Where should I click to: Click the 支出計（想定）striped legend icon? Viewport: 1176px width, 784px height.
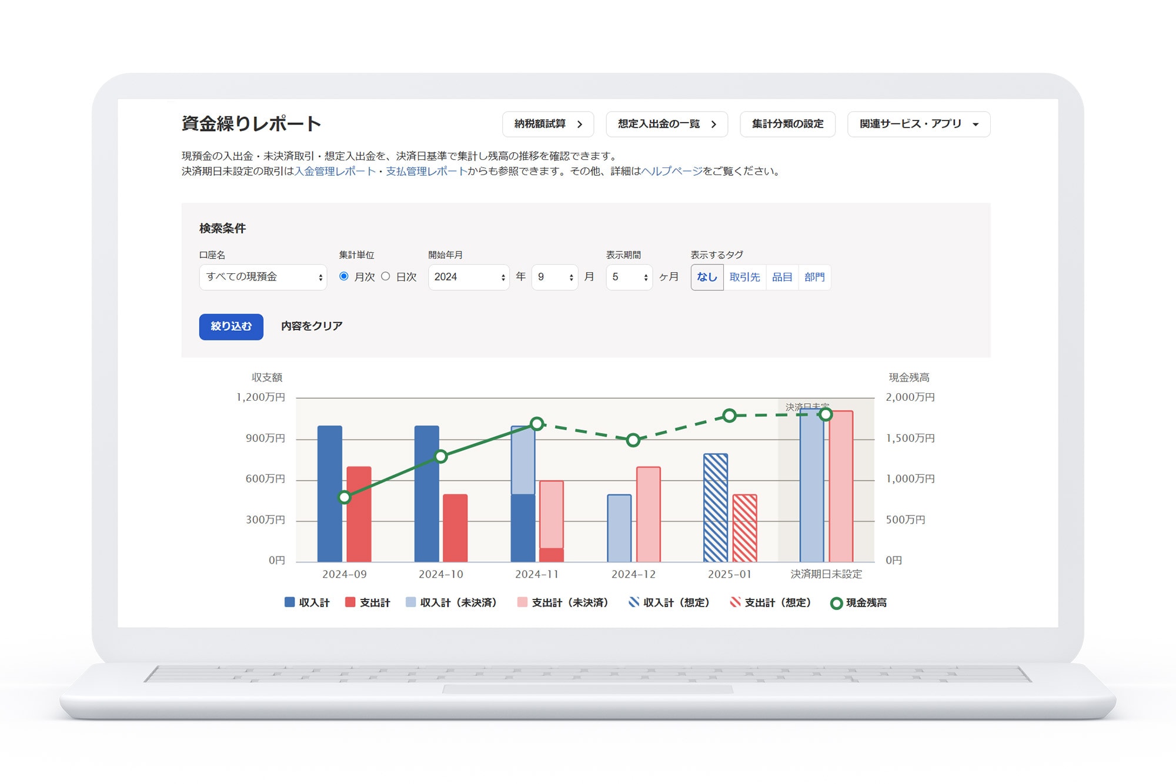(735, 602)
